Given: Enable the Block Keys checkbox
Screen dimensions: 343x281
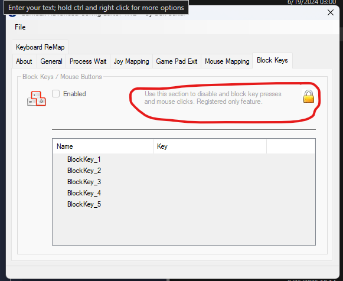Looking at the screenshot, I should (x=55, y=94).
